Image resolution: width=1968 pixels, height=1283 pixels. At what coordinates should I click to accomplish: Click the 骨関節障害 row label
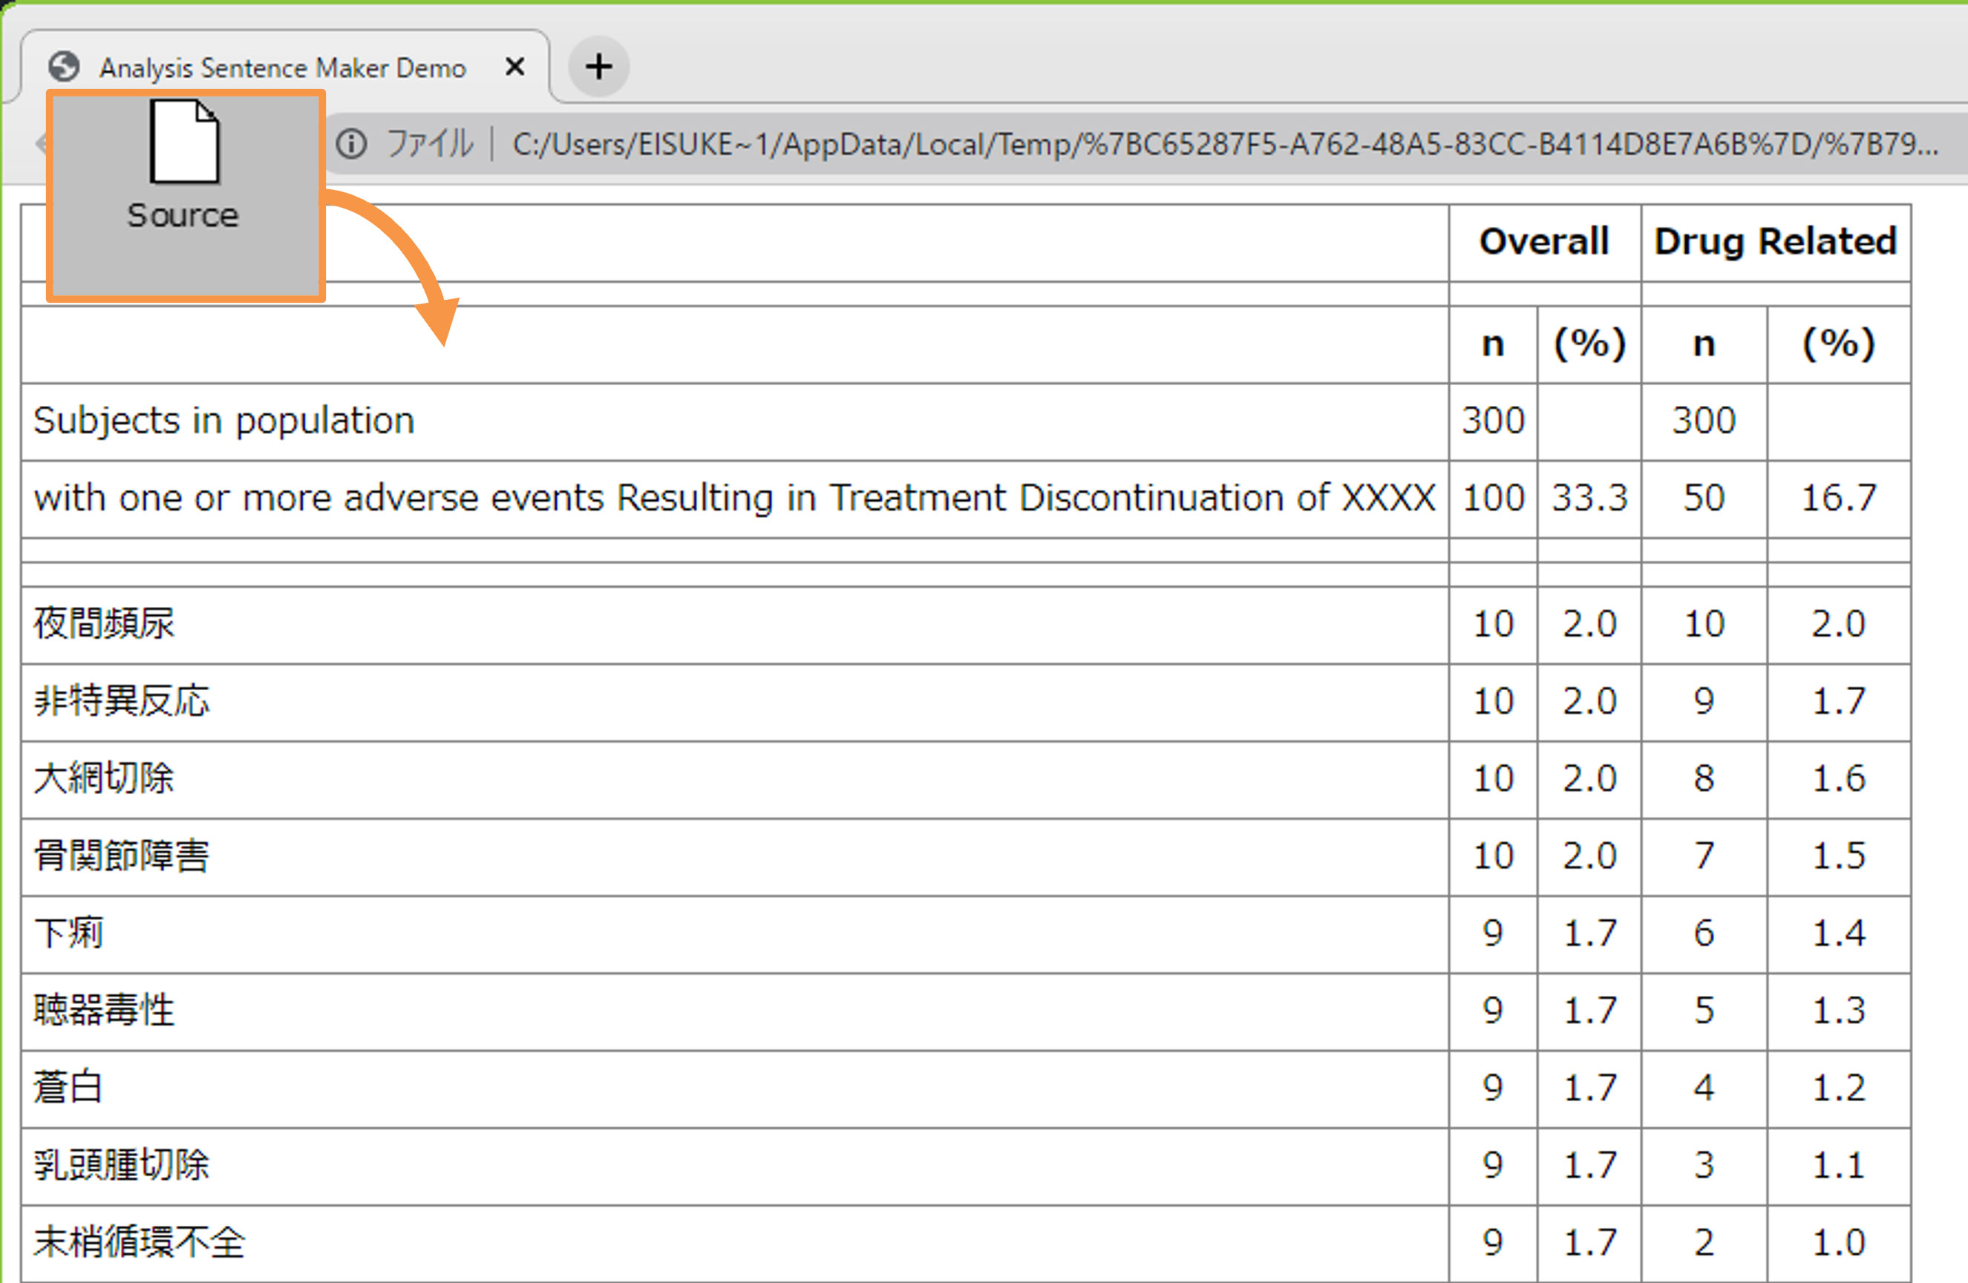click(x=122, y=856)
